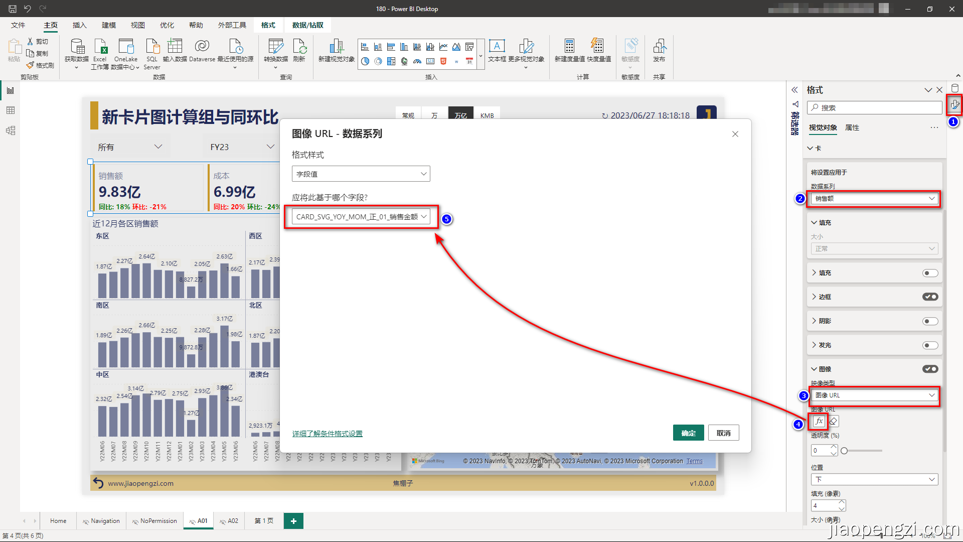This screenshot has width=963, height=542.
Task: Select the card (123) visual icon
Action: pyautogui.click(x=430, y=61)
